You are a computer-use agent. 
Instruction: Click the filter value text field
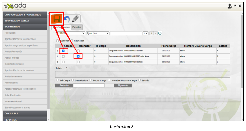pyautogui.click(x=126, y=33)
